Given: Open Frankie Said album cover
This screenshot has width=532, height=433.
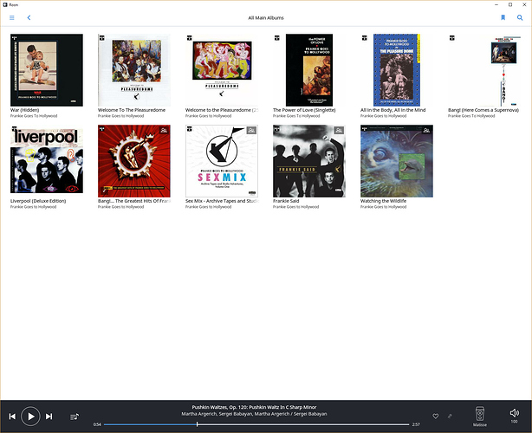Looking at the screenshot, I should tap(309, 161).
